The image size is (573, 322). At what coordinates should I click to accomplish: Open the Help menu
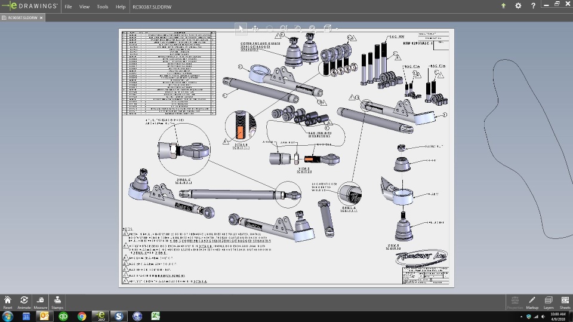(x=120, y=7)
